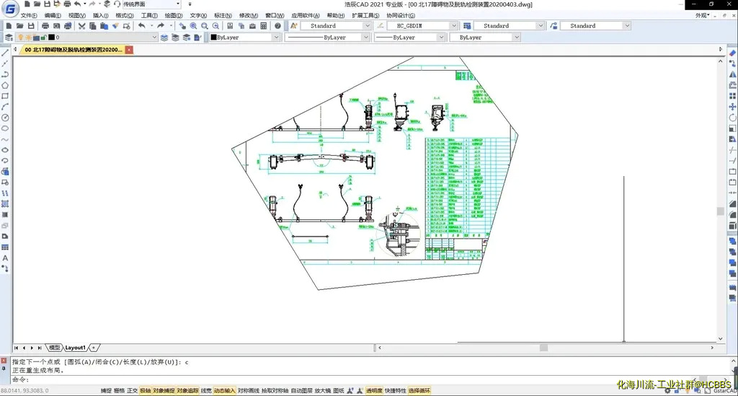
Task: Click the vertical scrollbar thumb
Action: (x=721, y=211)
